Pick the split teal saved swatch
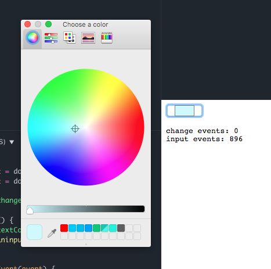271x269 pixels. click(104, 228)
